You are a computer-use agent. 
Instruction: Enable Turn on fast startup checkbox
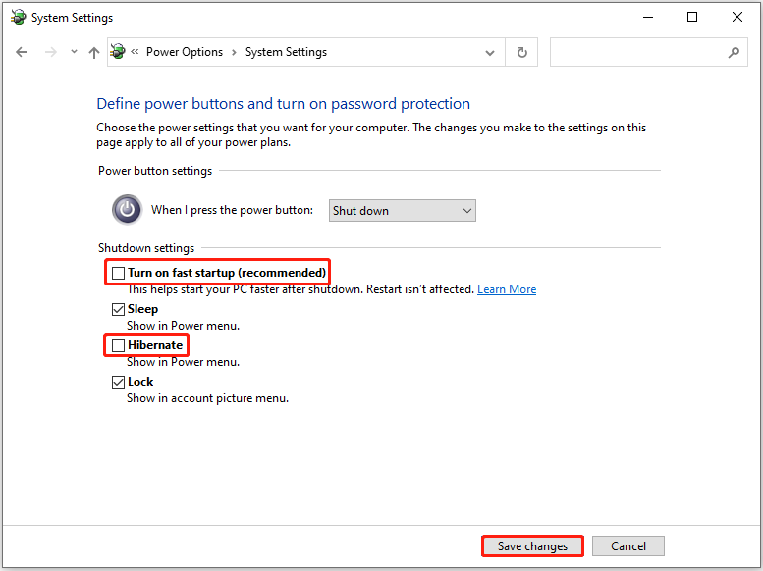118,273
